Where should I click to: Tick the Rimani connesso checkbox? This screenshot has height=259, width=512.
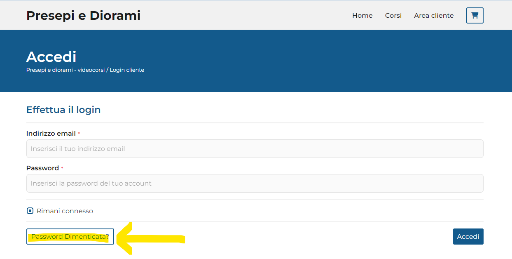(30, 211)
